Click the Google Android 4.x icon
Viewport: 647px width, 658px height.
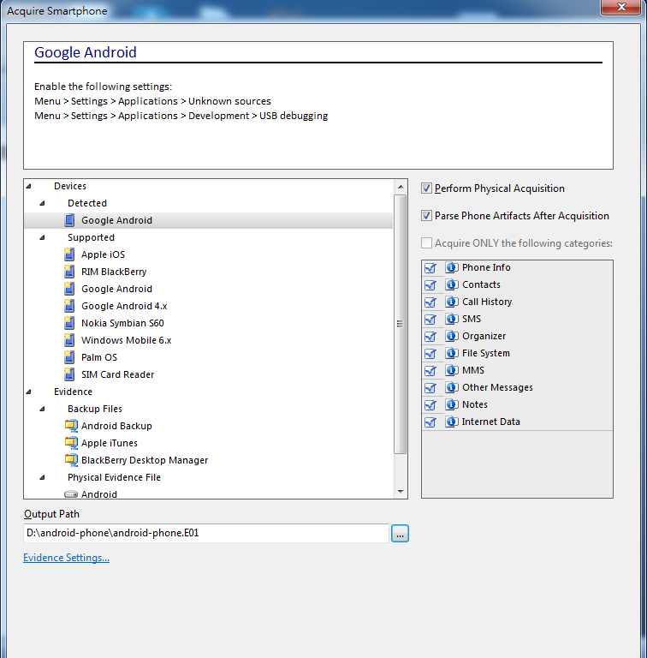69,306
